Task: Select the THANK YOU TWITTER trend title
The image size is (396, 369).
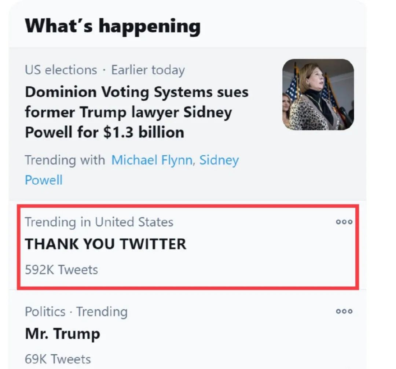Action: click(x=106, y=244)
